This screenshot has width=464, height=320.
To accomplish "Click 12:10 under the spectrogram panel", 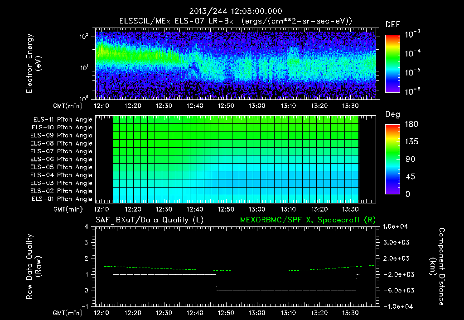I will 101,106.
